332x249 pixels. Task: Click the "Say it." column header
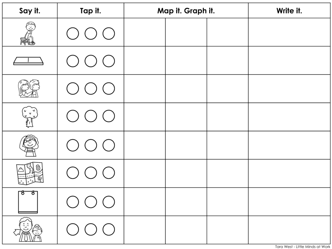point(30,11)
